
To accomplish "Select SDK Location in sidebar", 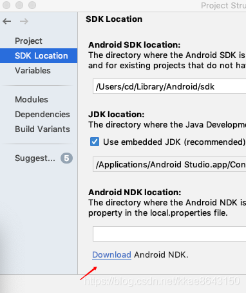I will [x=39, y=56].
